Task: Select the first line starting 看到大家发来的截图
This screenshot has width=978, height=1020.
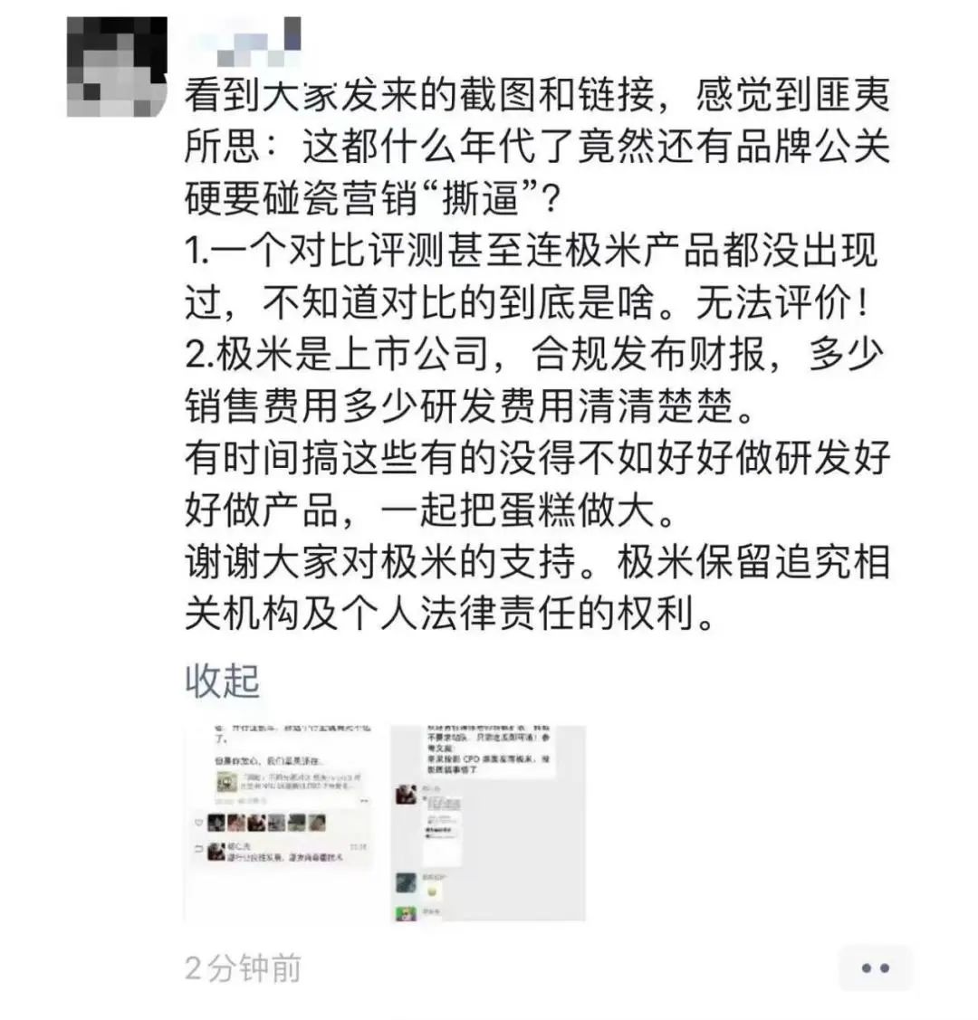Action: pyautogui.click(x=538, y=95)
